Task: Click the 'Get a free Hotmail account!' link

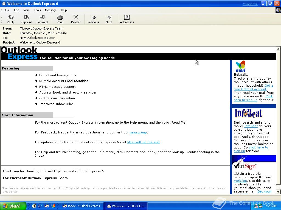Action: (x=251, y=89)
